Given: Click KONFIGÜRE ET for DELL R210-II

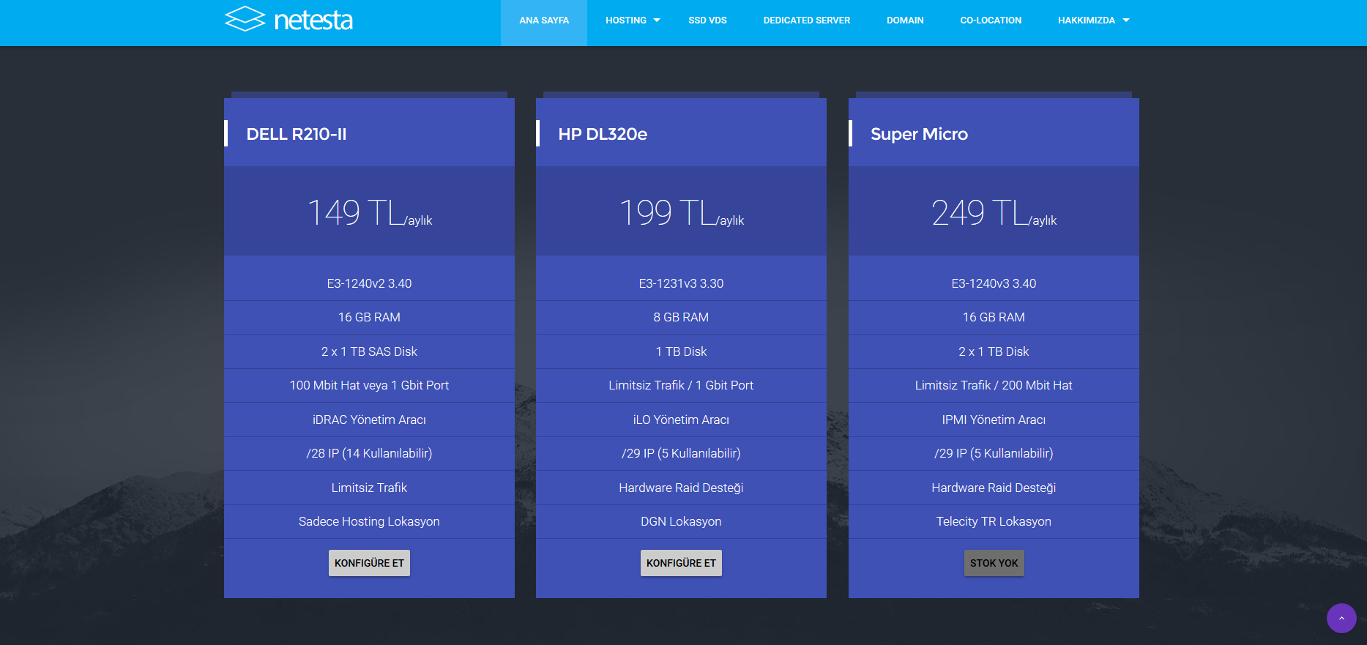Looking at the screenshot, I should [x=369, y=563].
